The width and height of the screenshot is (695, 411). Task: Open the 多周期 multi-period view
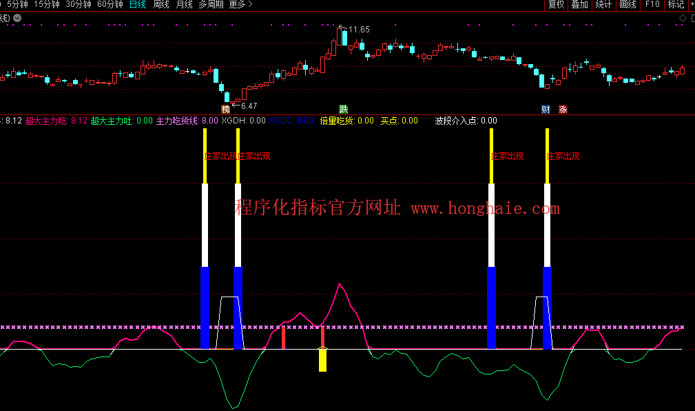click(211, 5)
